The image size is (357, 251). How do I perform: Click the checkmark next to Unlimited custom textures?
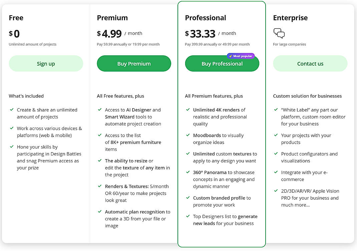click(187, 154)
